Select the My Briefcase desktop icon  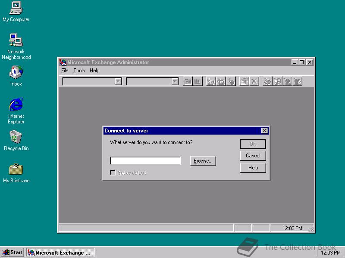(16, 173)
